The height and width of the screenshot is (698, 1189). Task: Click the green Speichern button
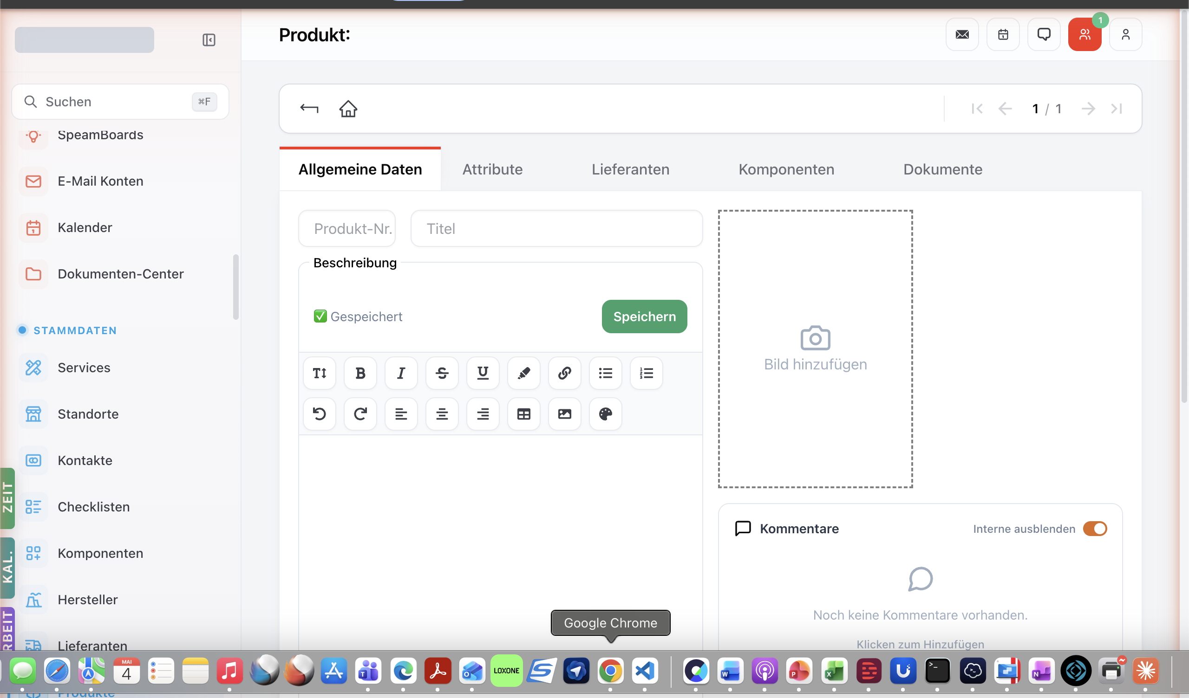[645, 317]
